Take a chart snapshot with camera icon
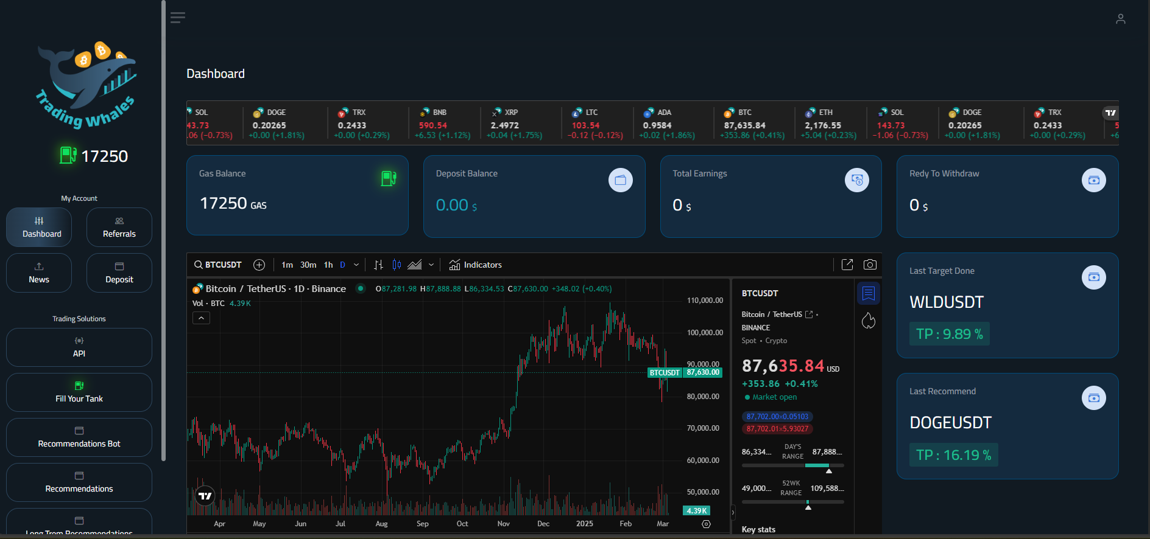The image size is (1150, 539). pyautogui.click(x=870, y=265)
